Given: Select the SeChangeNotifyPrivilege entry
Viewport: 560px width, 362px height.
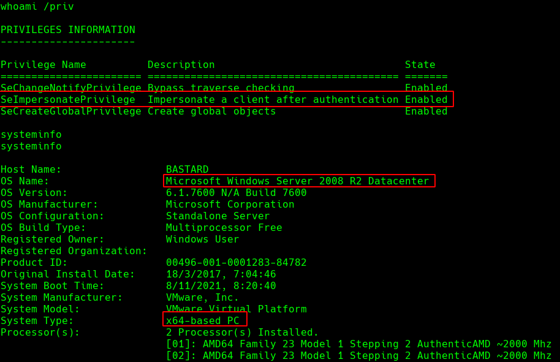Looking at the screenshot, I should [70, 88].
